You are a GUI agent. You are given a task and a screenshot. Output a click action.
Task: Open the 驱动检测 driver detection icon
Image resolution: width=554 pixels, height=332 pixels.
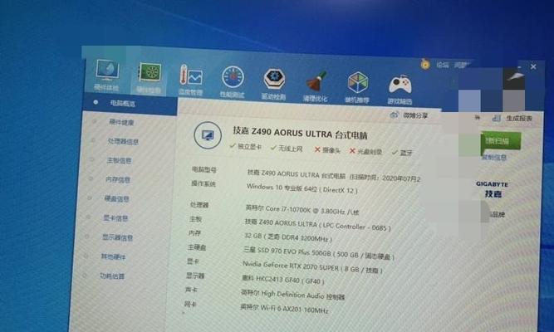pyautogui.click(x=274, y=84)
